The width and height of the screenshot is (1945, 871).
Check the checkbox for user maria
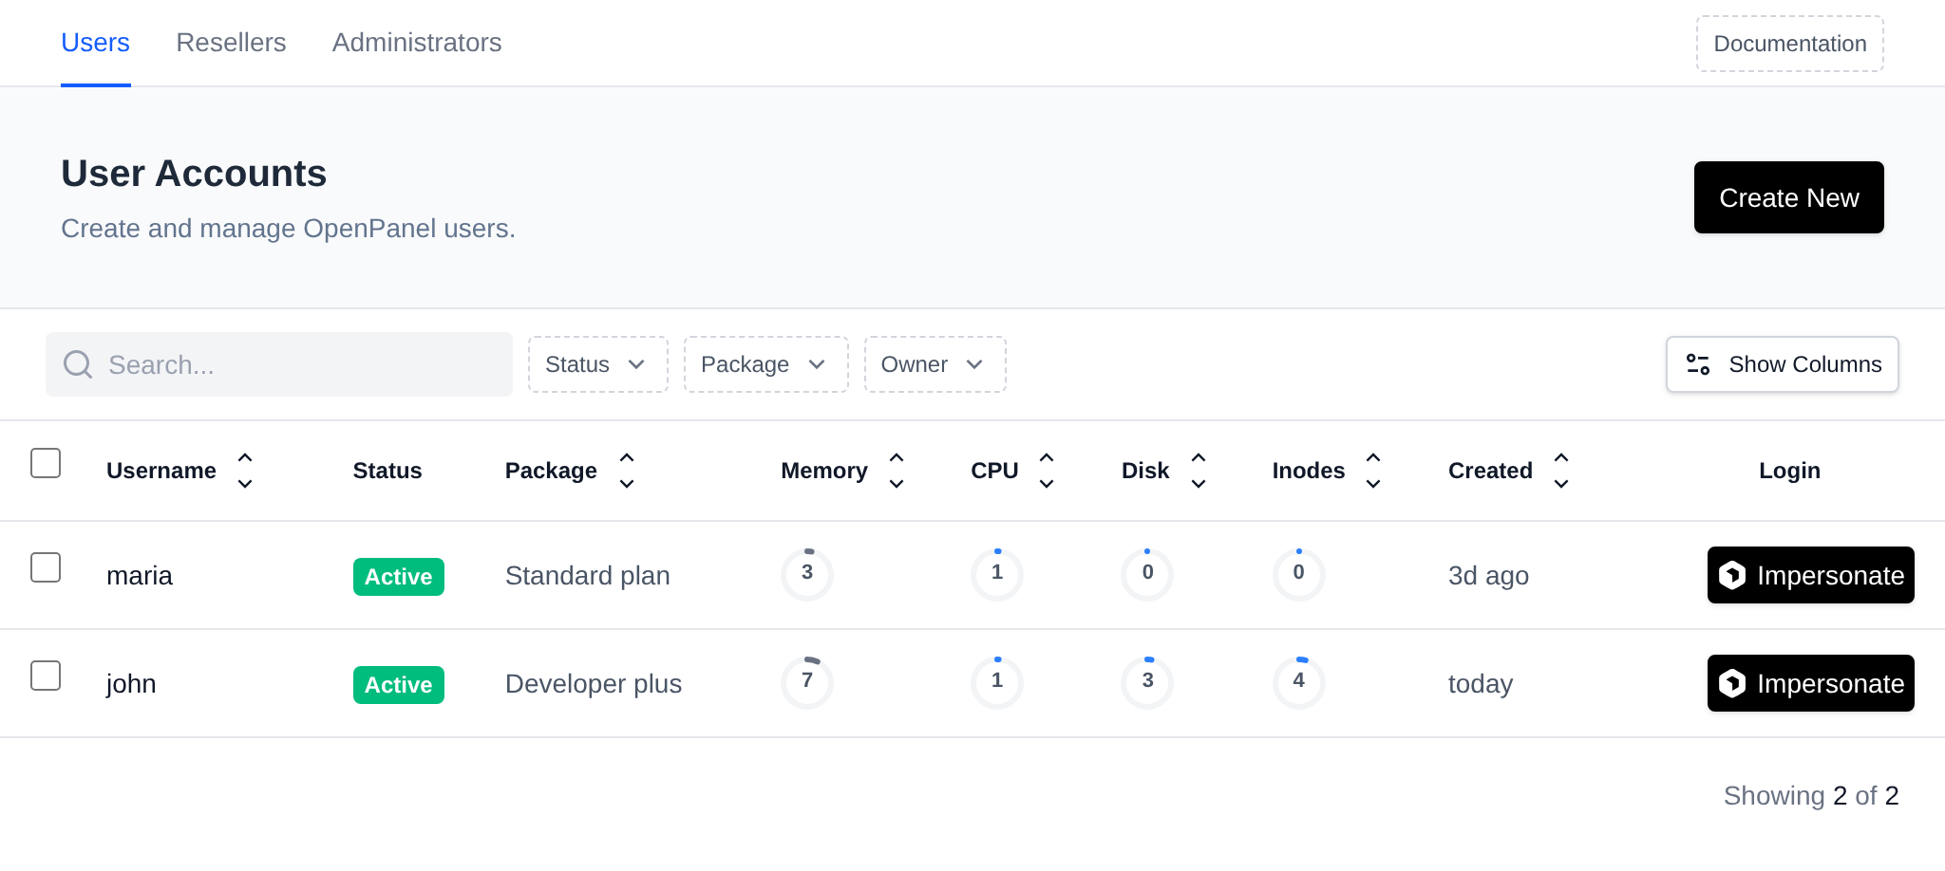click(x=46, y=567)
